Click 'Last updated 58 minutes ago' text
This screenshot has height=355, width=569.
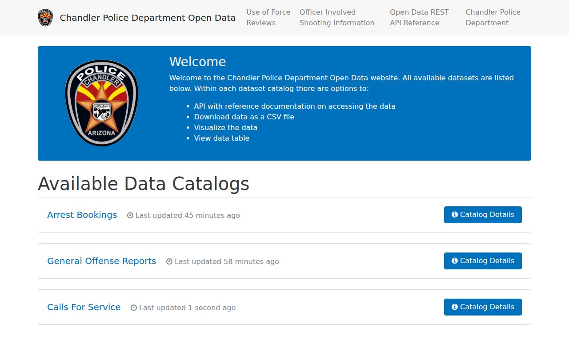(x=227, y=261)
